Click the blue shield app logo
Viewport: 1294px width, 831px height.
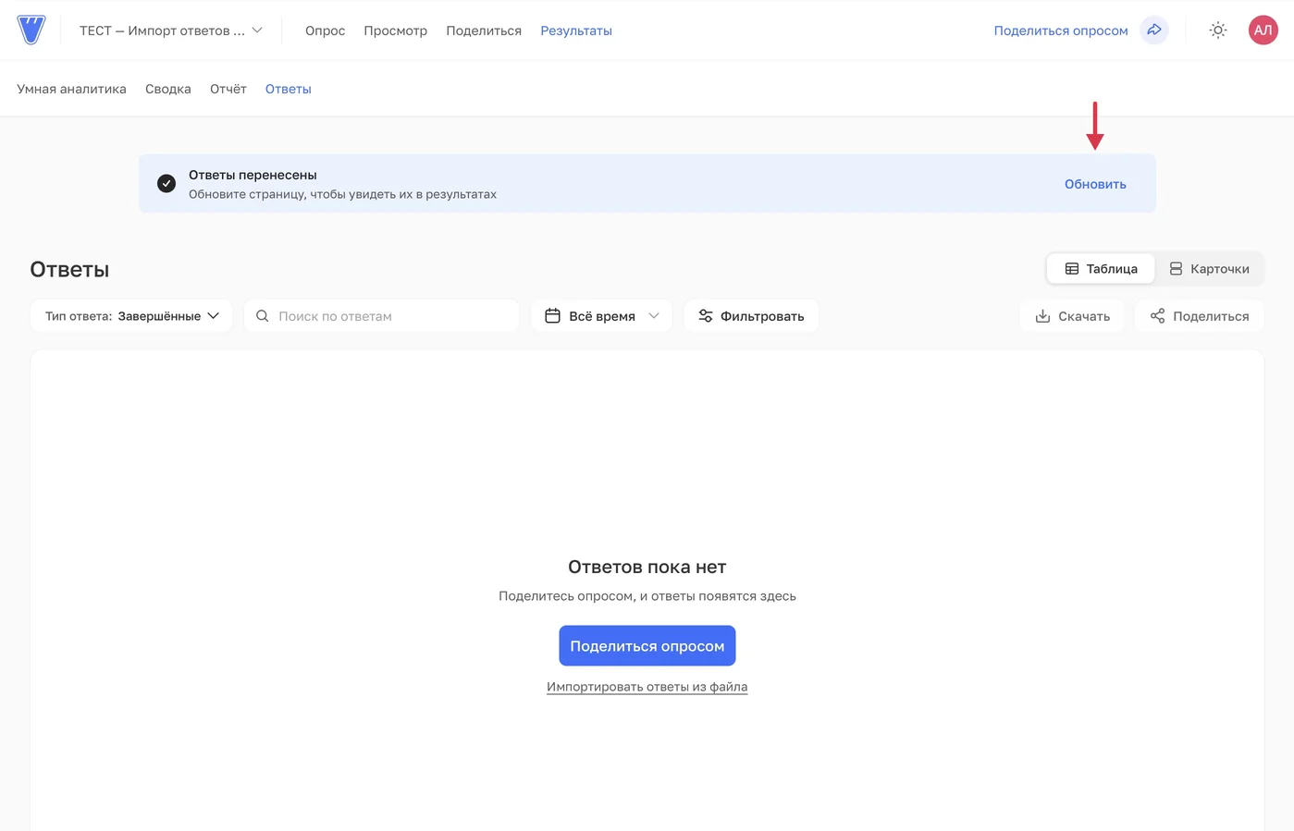click(31, 30)
